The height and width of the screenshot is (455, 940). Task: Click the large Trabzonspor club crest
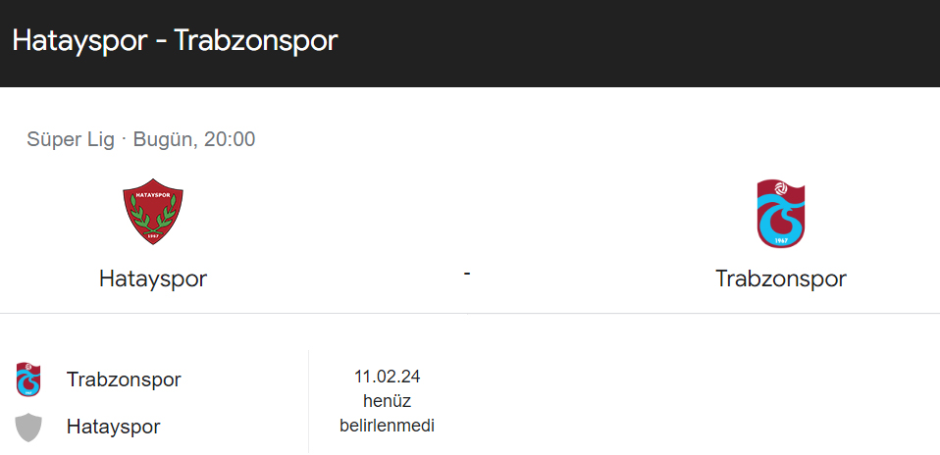coord(780,214)
